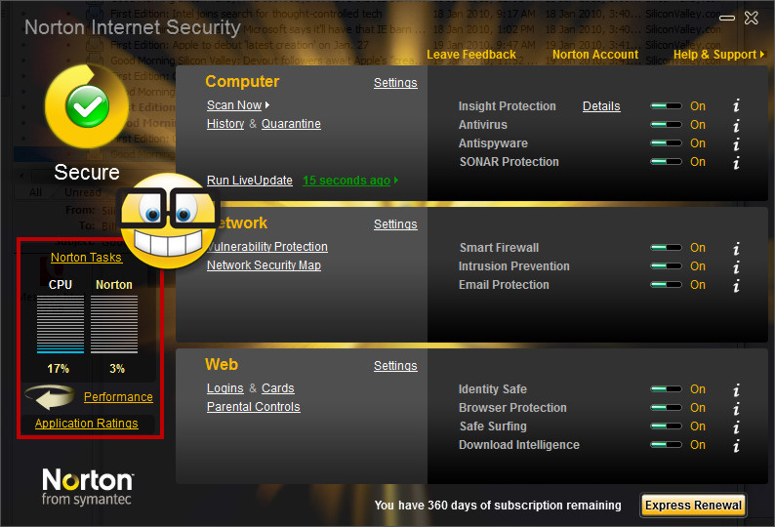Image resolution: width=775 pixels, height=527 pixels.
Task: Open Application Ratings
Action: [87, 424]
